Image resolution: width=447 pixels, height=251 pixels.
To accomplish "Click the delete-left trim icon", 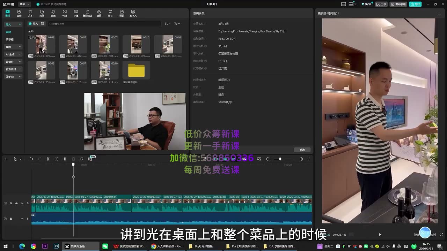I will [57, 159].
